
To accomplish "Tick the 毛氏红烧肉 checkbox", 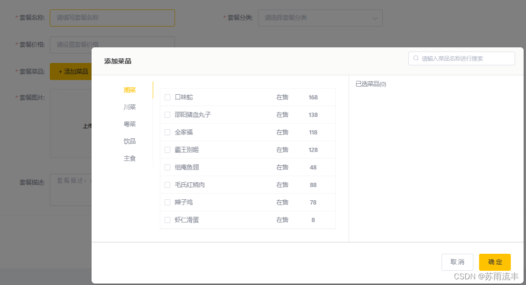I will tap(167, 185).
